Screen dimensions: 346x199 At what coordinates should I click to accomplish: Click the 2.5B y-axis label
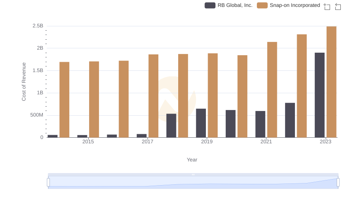pos(38,26)
